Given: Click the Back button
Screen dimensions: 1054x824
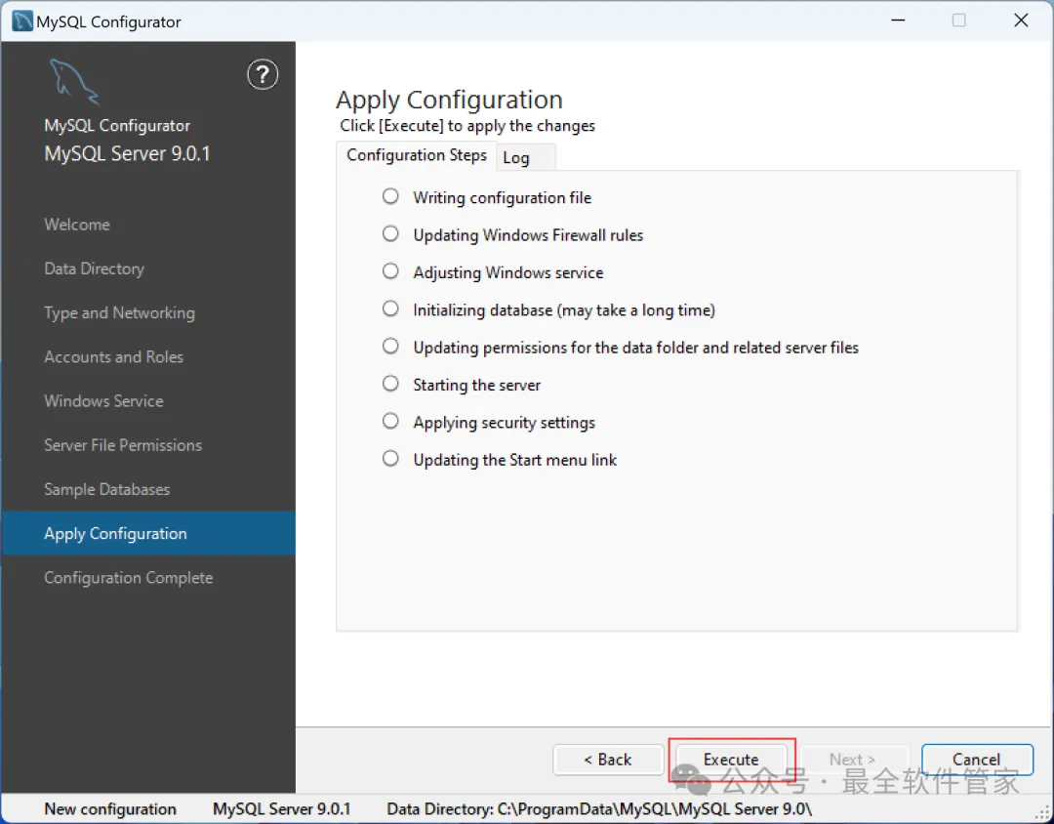Looking at the screenshot, I should (608, 760).
